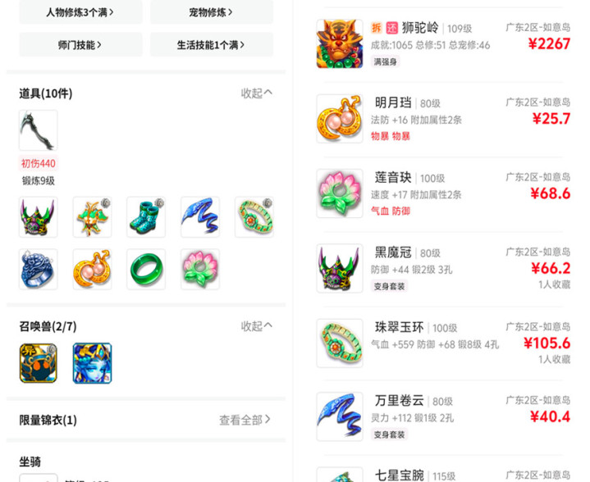Select the blue dragon ring item icon
The width and height of the screenshot is (590, 482).
pyautogui.click(x=38, y=269)
